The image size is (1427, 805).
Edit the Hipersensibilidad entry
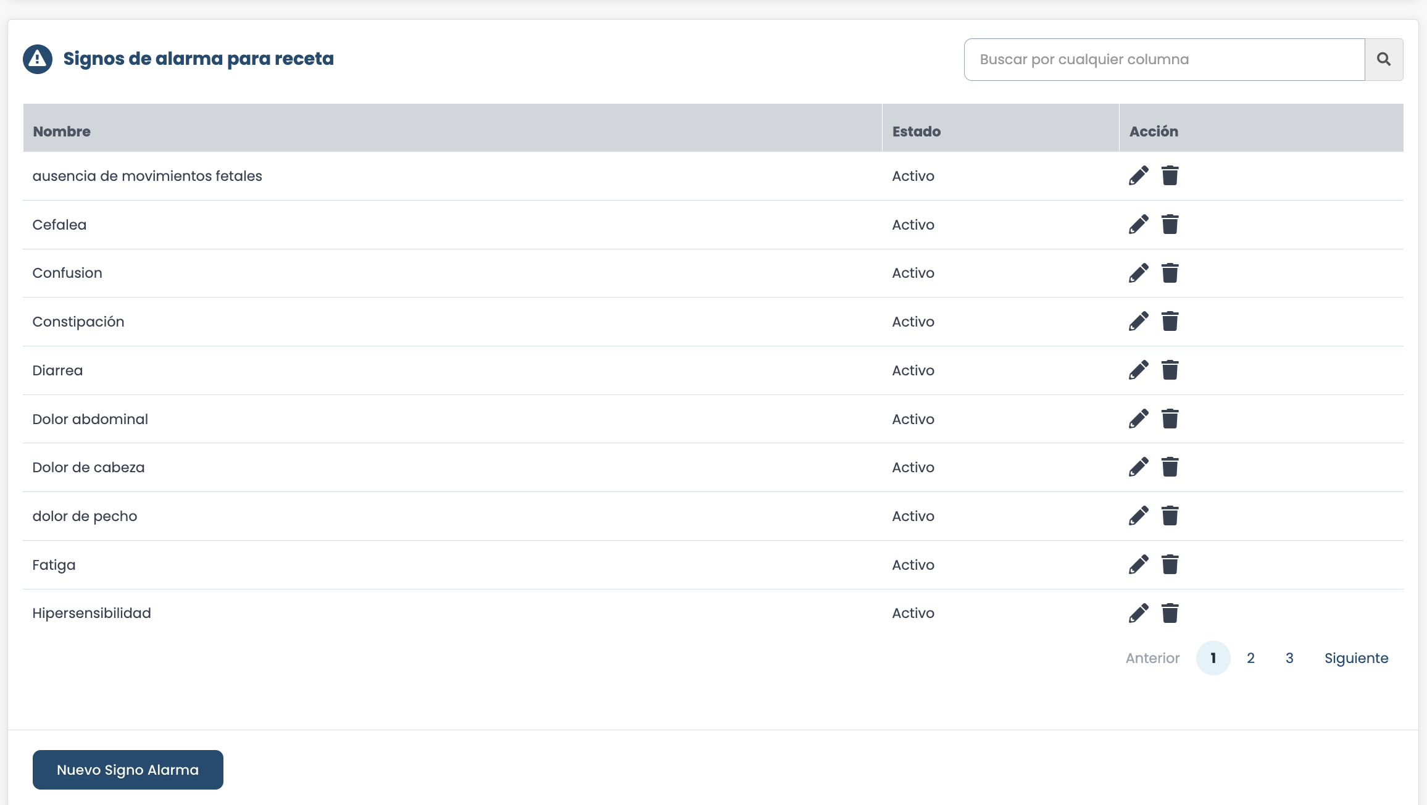point(1139,613)
